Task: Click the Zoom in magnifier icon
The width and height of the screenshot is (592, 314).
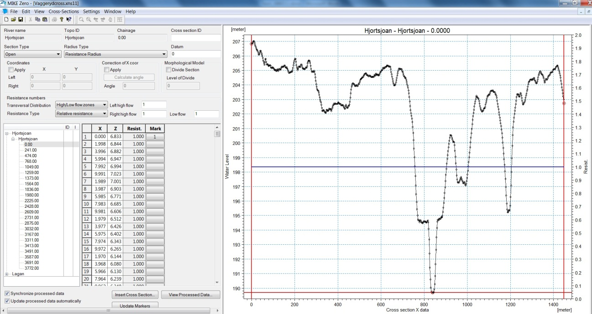Action: 81,20
